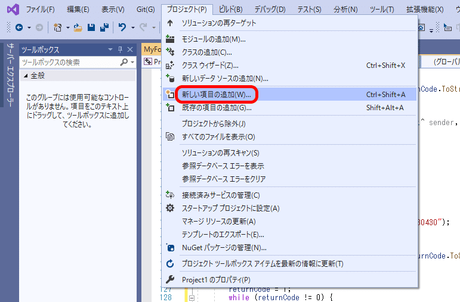Click すべてのファイルを表示(O) with files icon
Screen dimensions: 460x302
289,137
